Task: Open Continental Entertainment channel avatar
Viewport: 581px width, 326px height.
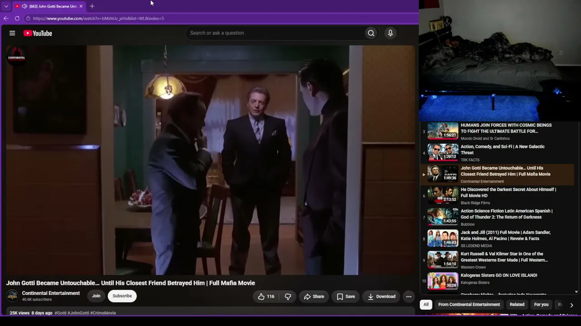Action: pos(12,296)
